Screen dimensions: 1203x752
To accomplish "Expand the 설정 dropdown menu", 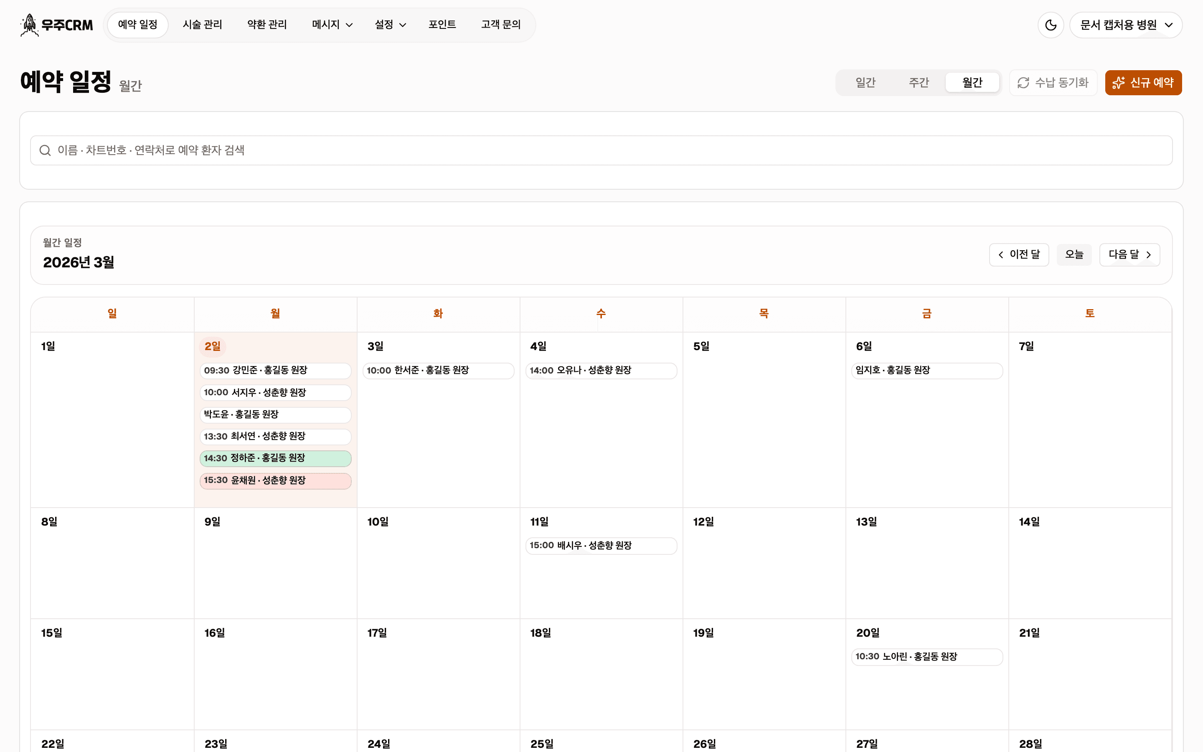I will pyautogui.click(x=390, y=25).
